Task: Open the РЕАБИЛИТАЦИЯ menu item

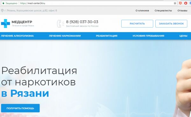Action: tap(107, 36)
